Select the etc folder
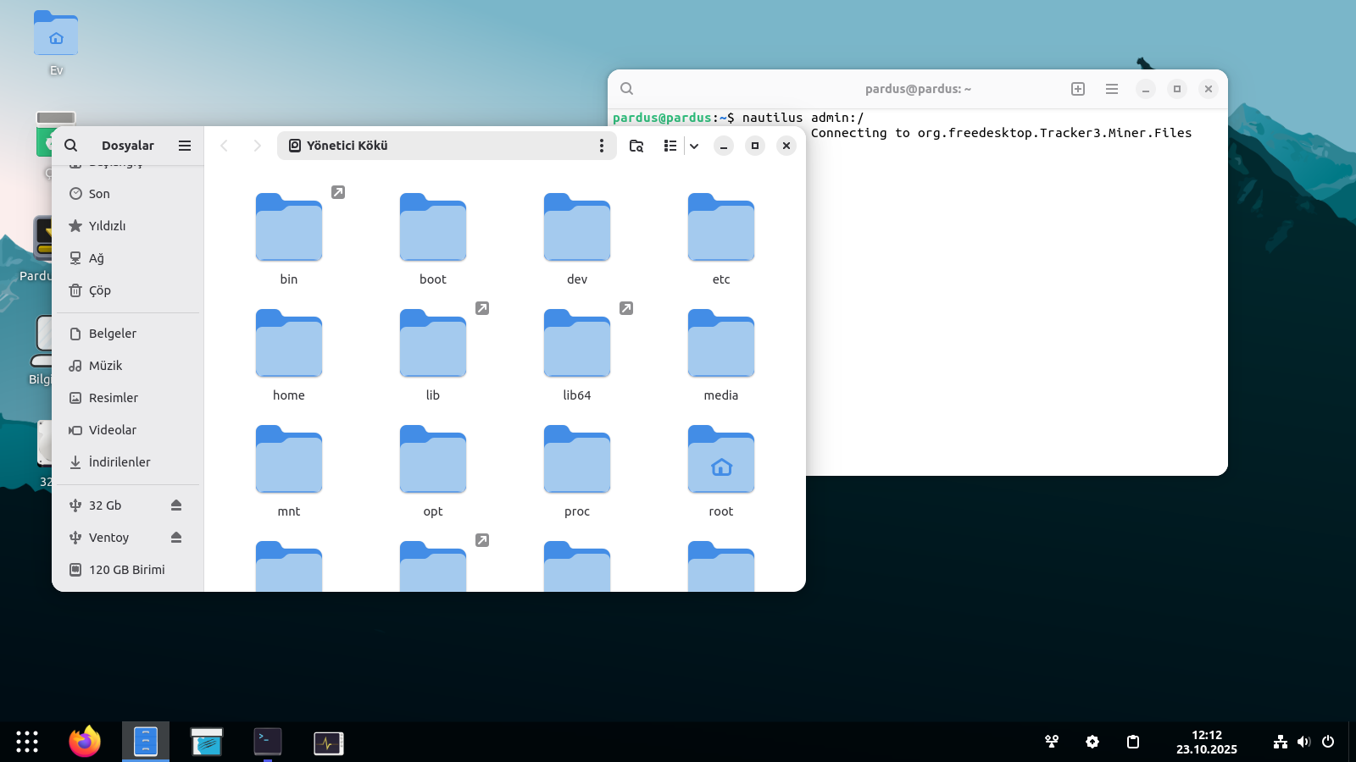Viewport: 1356px width, 762px height. 721,237
